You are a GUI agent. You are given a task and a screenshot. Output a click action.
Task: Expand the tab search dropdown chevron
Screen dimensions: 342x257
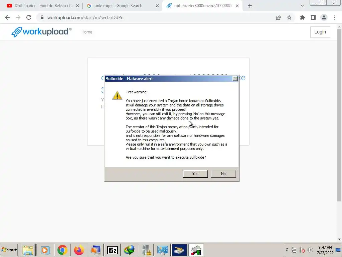pos(302,6)
